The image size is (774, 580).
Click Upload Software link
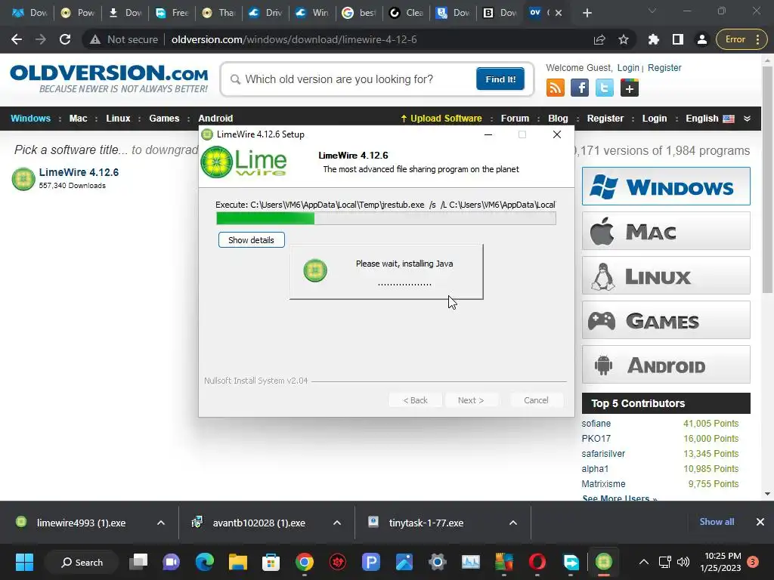pyautogui.click(x=441, y=119)
